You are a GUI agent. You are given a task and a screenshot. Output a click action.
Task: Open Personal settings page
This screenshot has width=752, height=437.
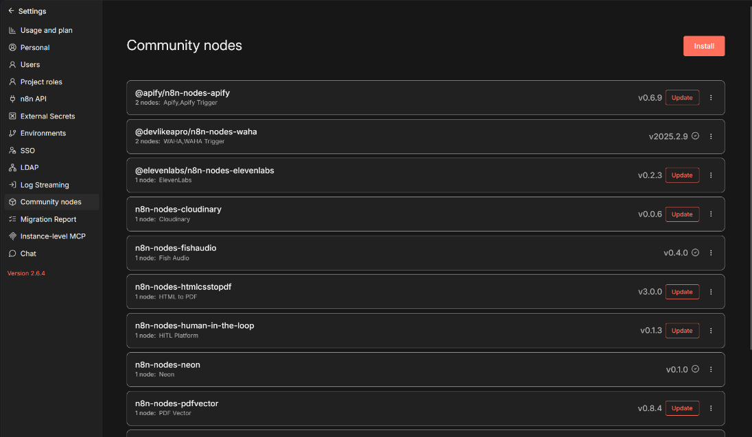click(x=51, y=47)
